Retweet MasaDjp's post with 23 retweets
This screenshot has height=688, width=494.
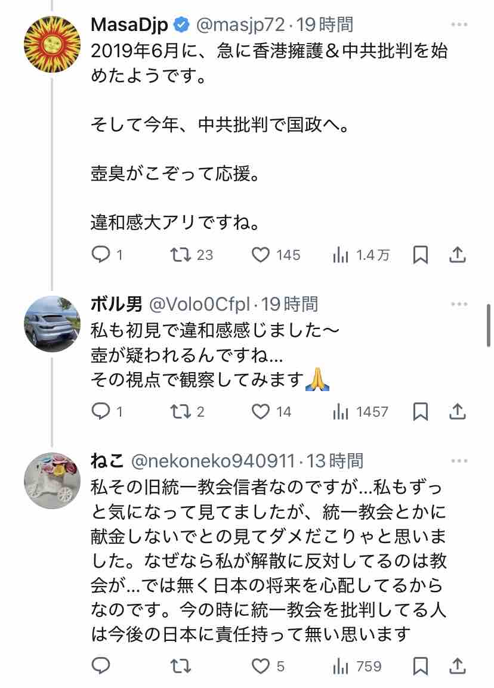[179, 255]
